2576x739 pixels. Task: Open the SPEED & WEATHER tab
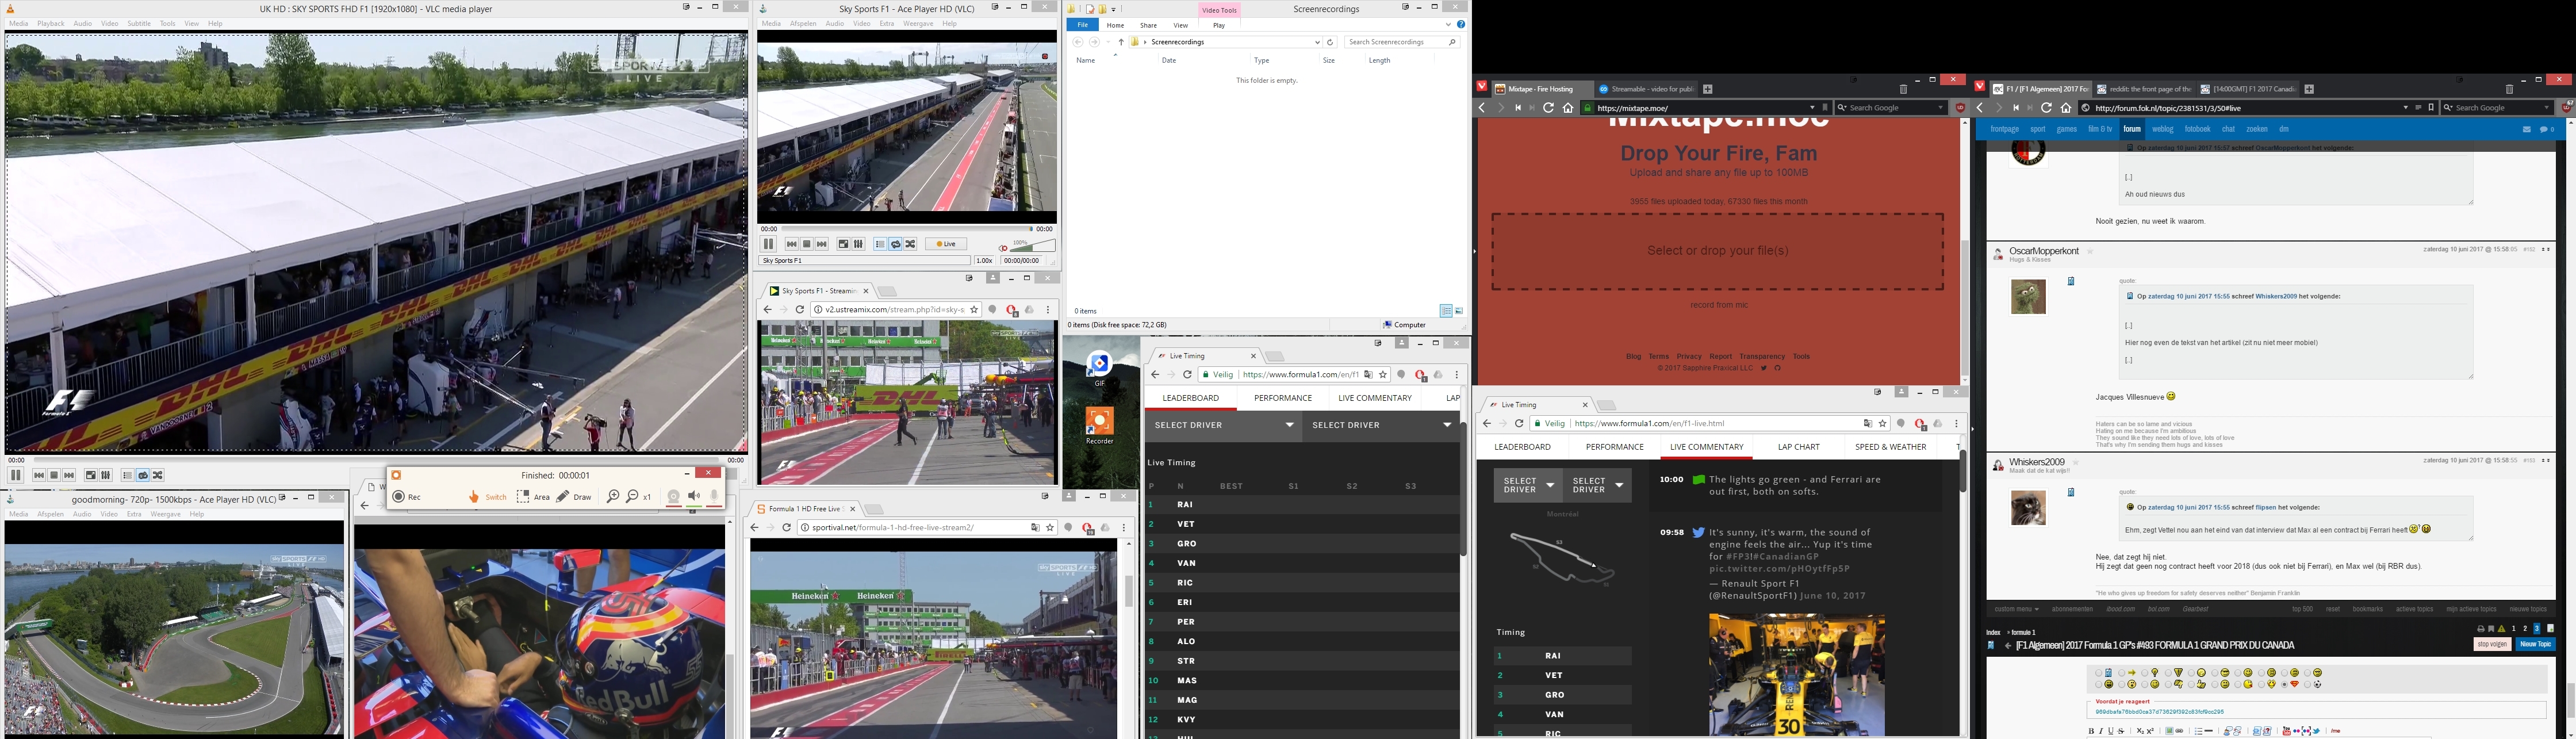1890,447
